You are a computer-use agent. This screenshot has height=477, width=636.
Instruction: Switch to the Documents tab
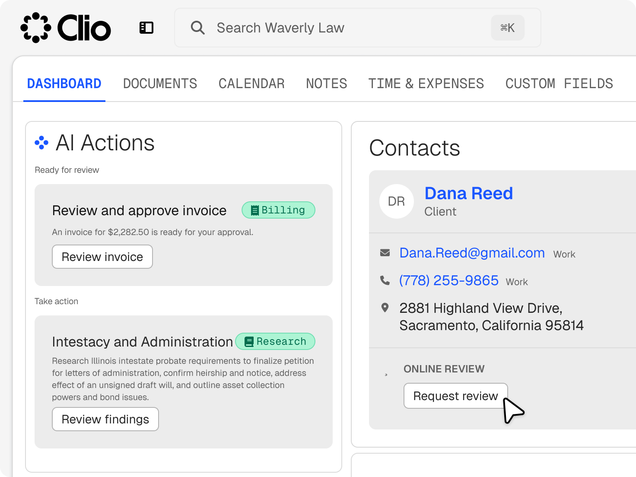click(x=160, y=83)
